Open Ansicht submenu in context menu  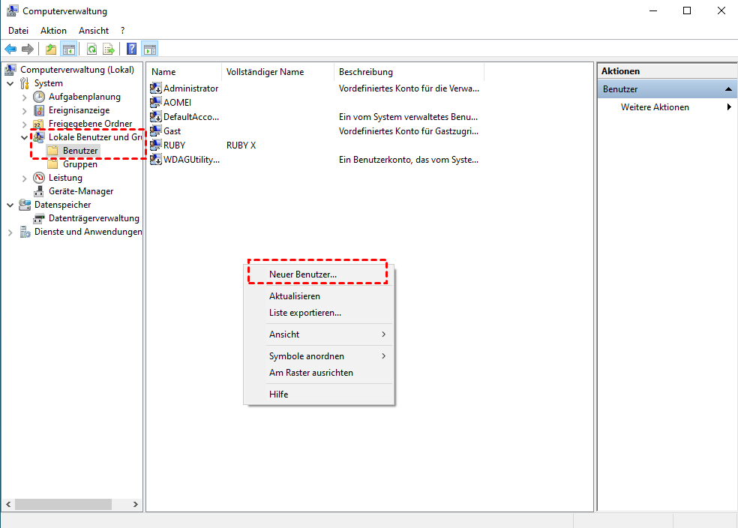(x=319, y=334)
